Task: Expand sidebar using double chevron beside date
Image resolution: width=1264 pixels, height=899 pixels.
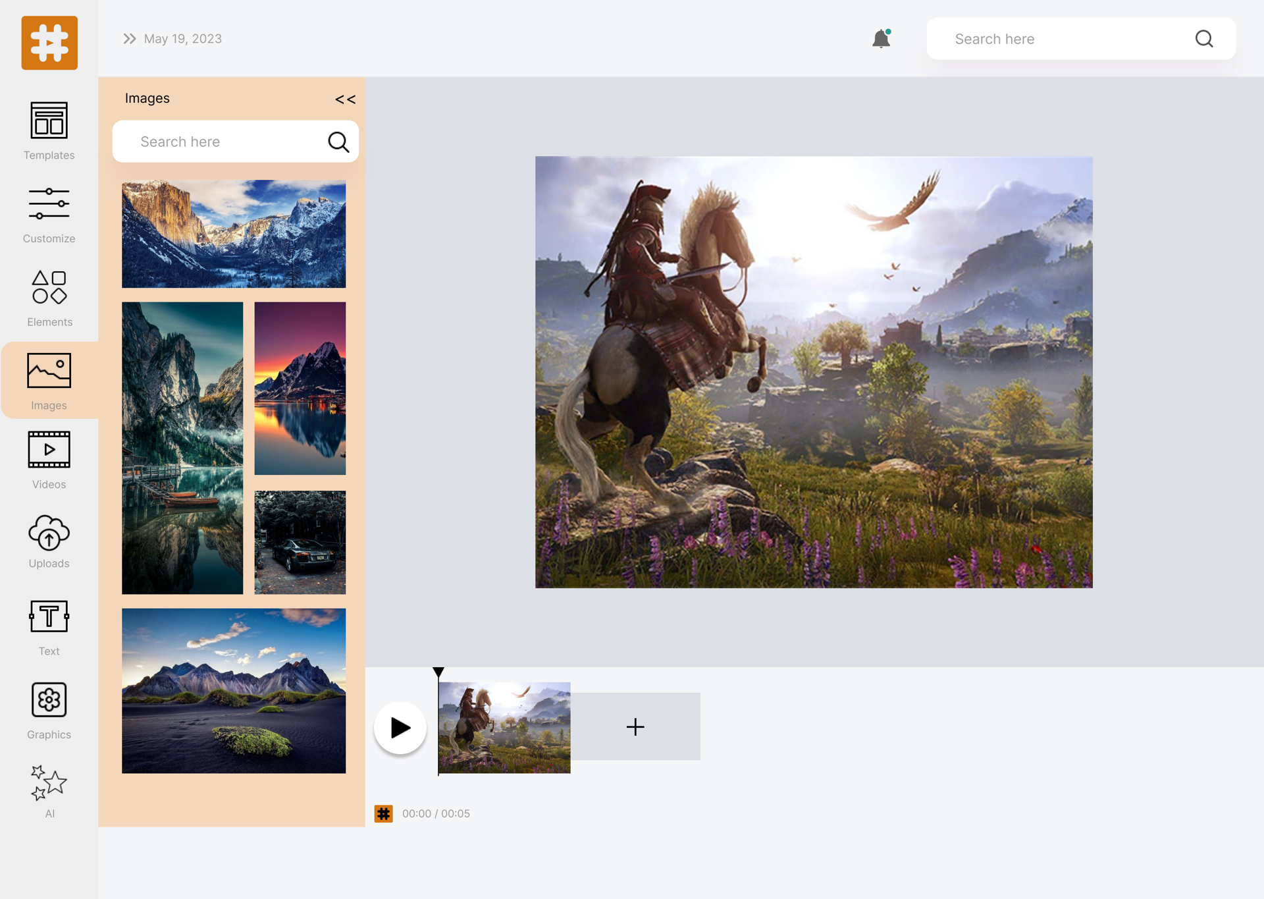Action: [x=129, y=39]
